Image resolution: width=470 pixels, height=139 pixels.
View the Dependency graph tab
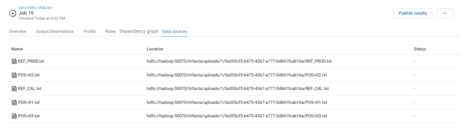139,31
